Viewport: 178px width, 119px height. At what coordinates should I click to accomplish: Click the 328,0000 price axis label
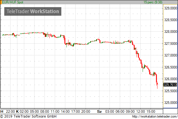(x=171, y=32)
